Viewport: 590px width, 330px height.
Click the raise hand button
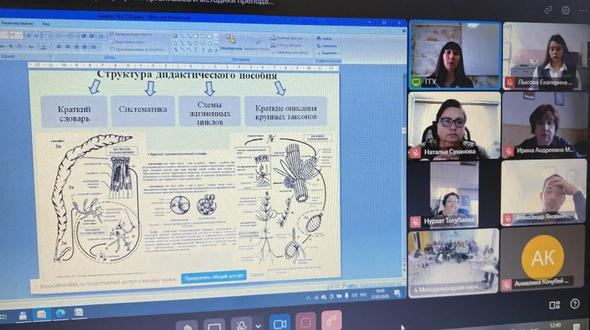click(187, 325)
